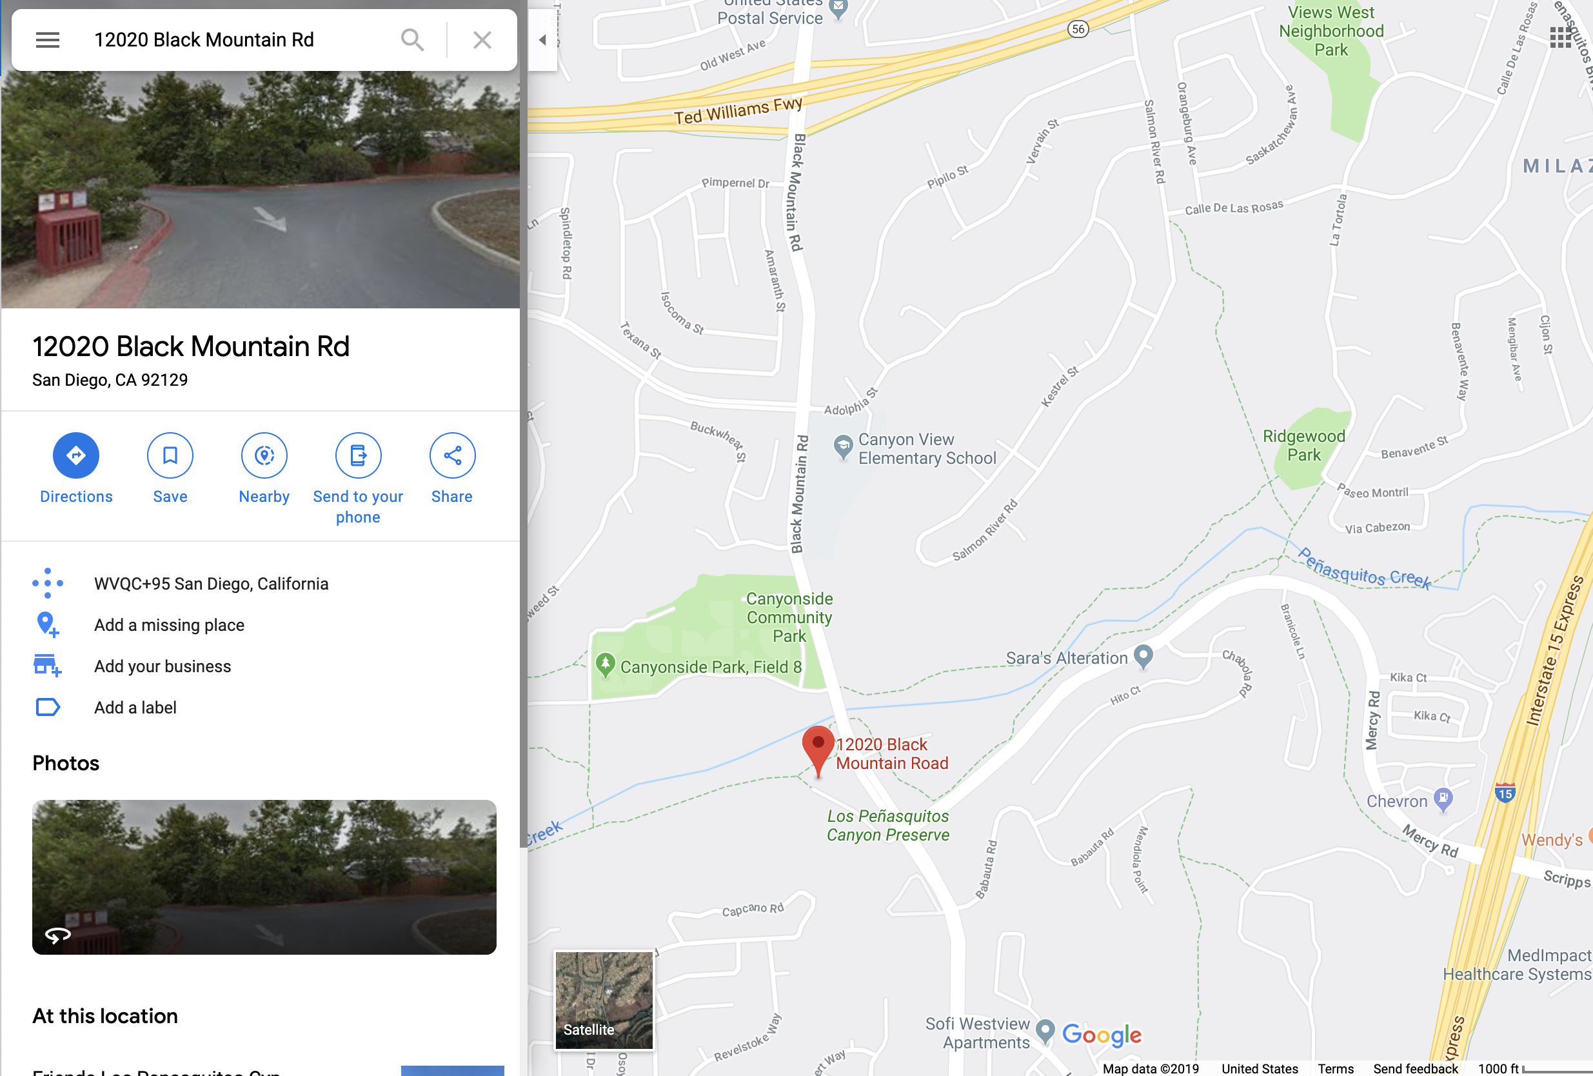Screen dimensions: 1593x1076
Task: Click Add a label
Action: 135,707
